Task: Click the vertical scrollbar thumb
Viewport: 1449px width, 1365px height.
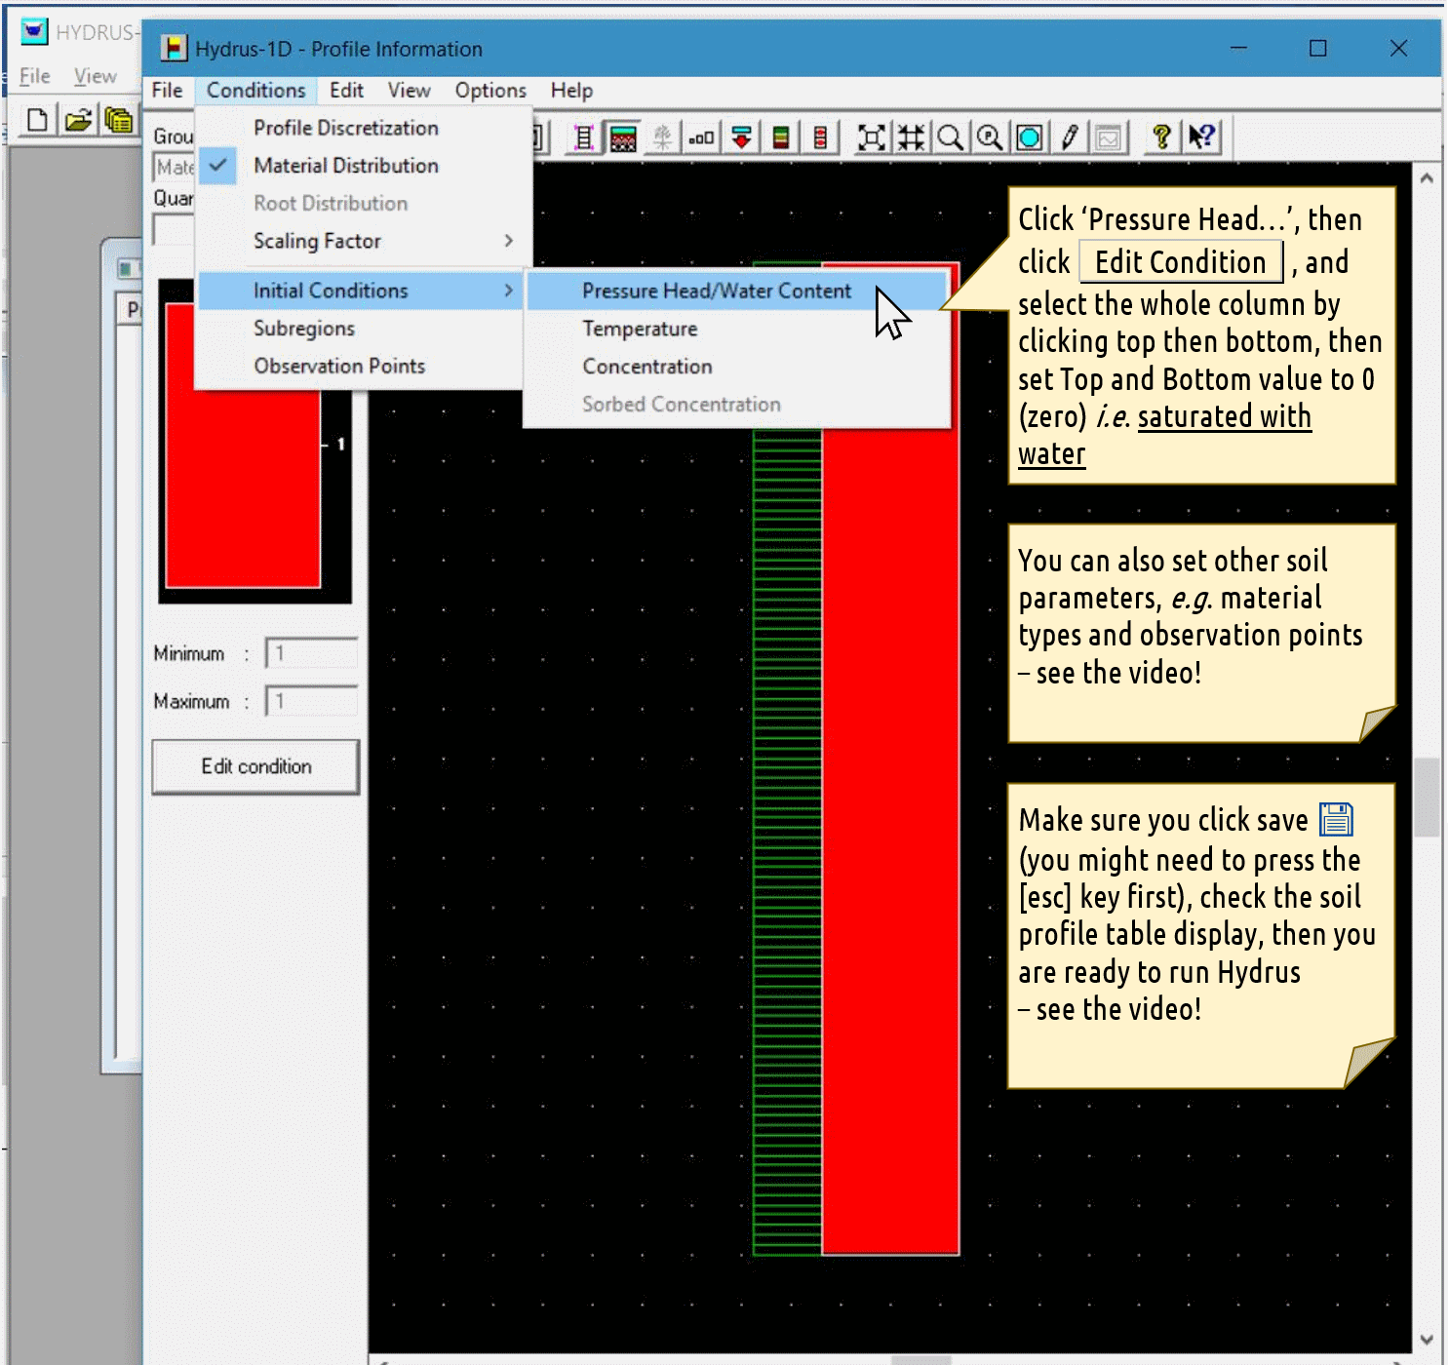Action: 1427,797
